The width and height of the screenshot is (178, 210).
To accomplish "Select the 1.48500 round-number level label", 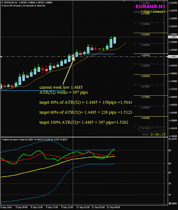I will coord(145,66).
